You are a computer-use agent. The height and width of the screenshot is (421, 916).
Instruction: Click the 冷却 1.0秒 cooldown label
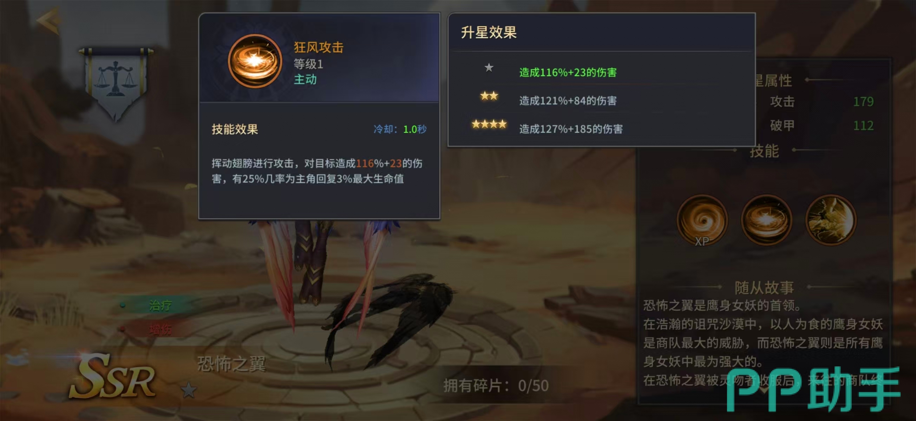coord(400,129)
